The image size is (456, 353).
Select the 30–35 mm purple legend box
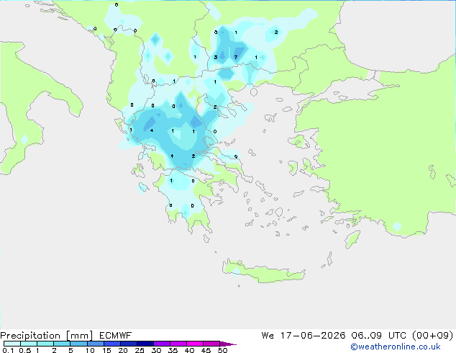tap(162, 344)
